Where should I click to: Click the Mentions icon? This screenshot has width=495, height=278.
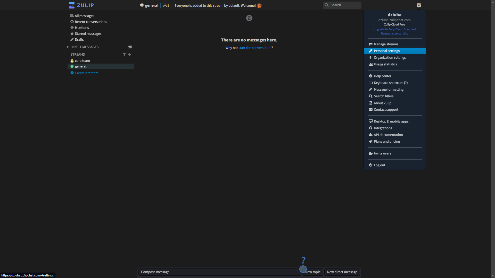72,28
